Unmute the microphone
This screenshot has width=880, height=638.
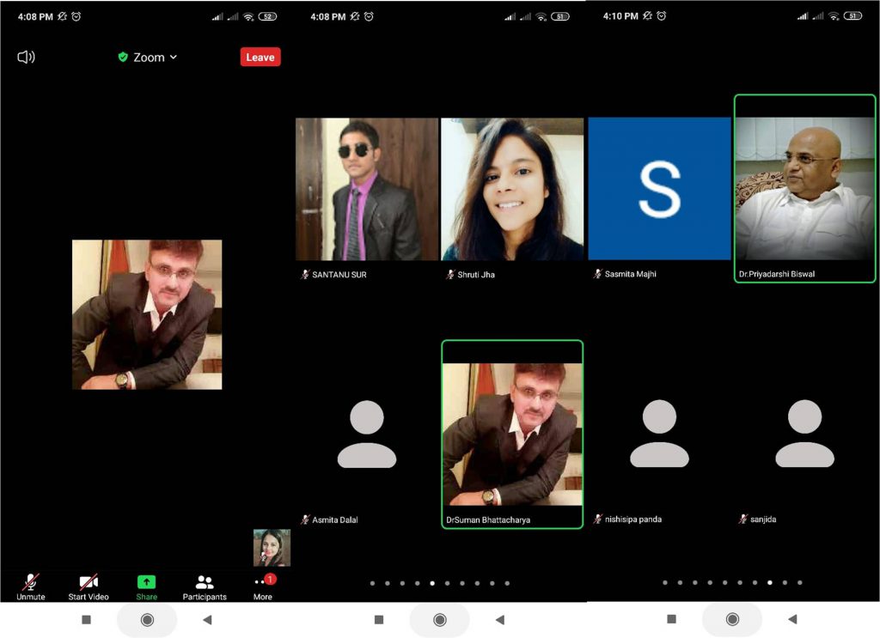click(x=31, y=586)
